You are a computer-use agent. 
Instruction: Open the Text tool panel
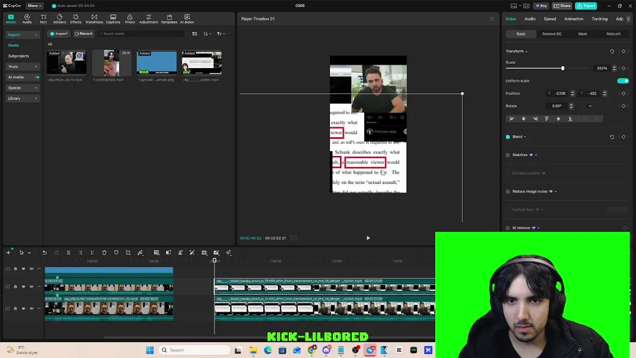tap(43, 19)
